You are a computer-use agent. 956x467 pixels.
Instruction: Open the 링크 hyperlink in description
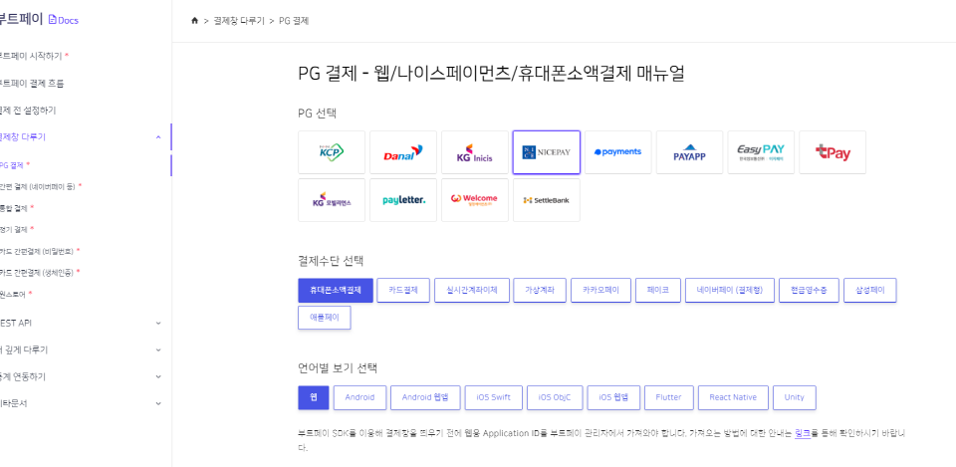pyautogui.click(x=803, y=434)
